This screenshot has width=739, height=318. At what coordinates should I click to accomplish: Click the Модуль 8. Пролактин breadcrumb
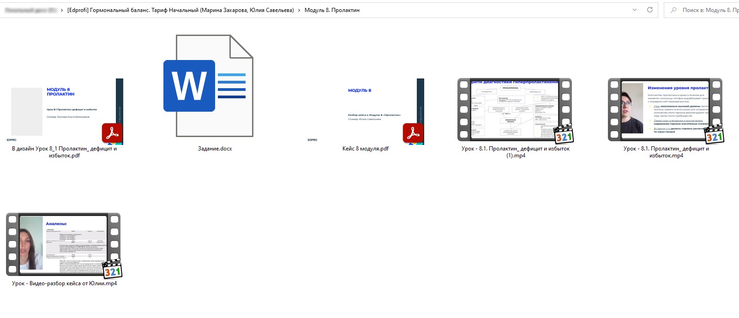coord(332,10)
